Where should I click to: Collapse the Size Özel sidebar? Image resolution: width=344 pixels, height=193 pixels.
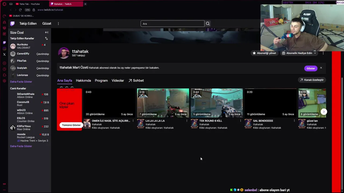pos(46,32)
